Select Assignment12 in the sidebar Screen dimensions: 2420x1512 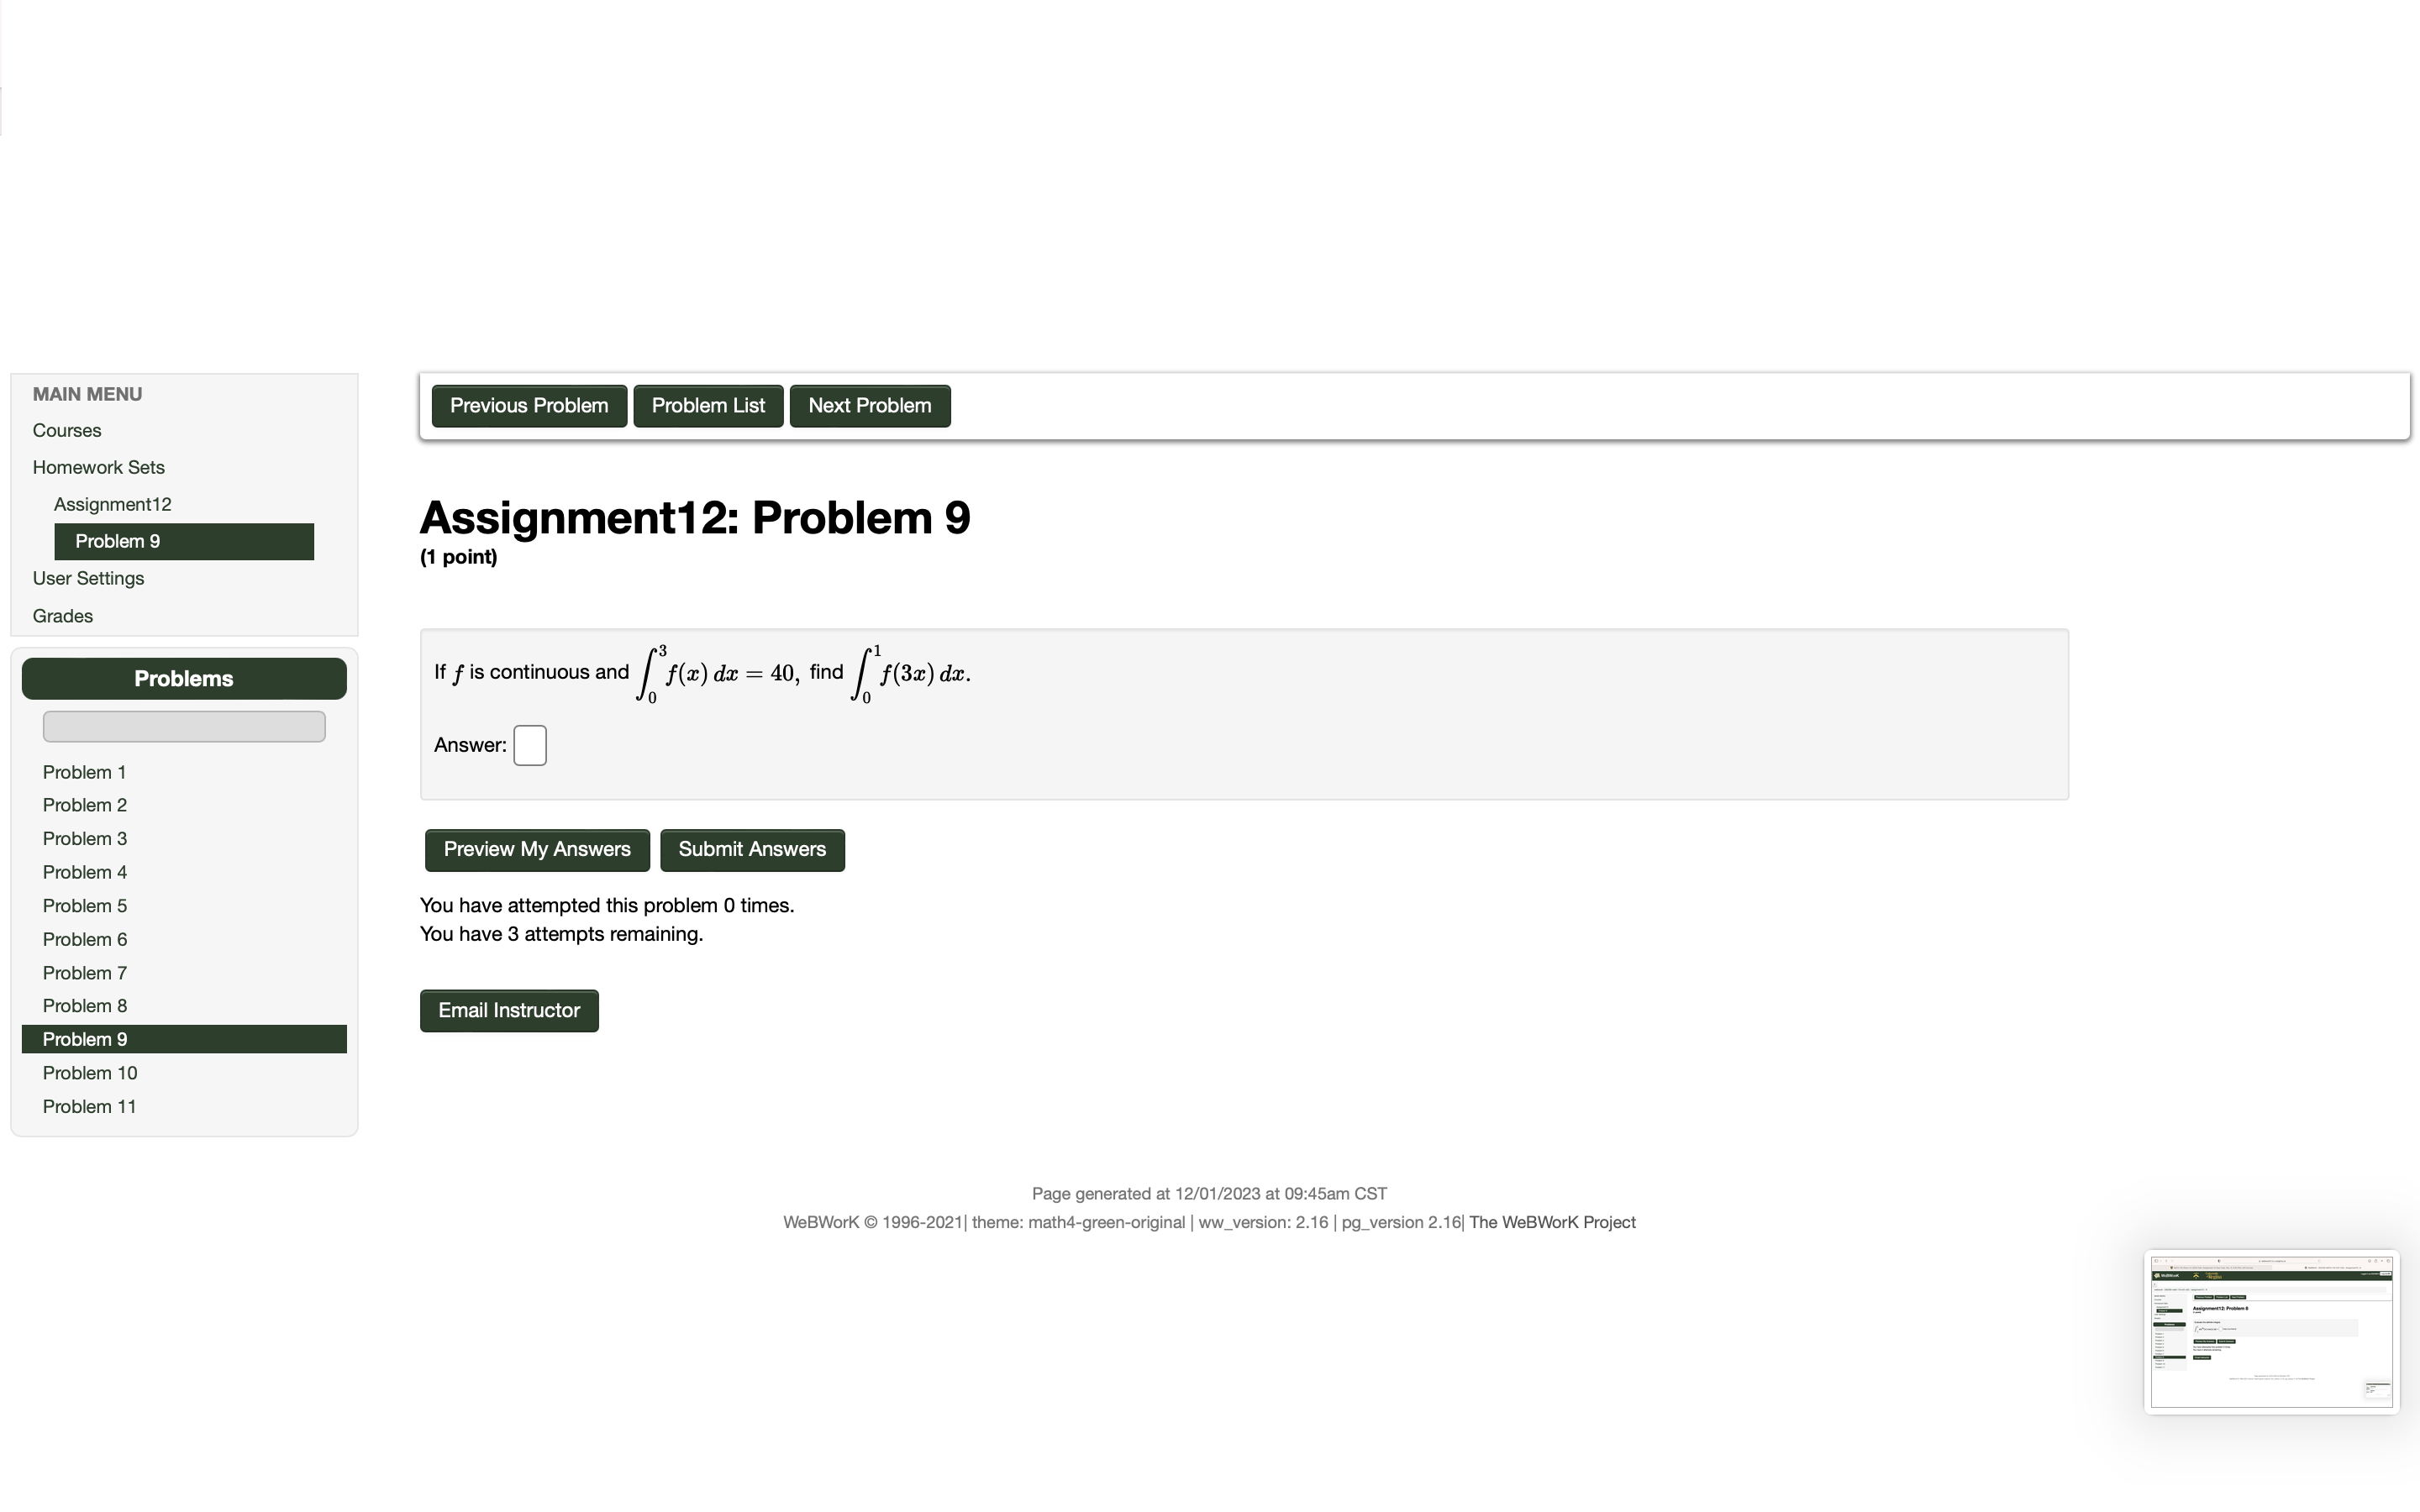[x=113, y=505]
